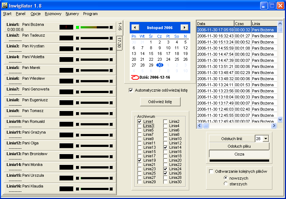Select the Linia10 Pan Romuald panel
286x199 pixels.
pyautogui.click(x=60, y=124)
